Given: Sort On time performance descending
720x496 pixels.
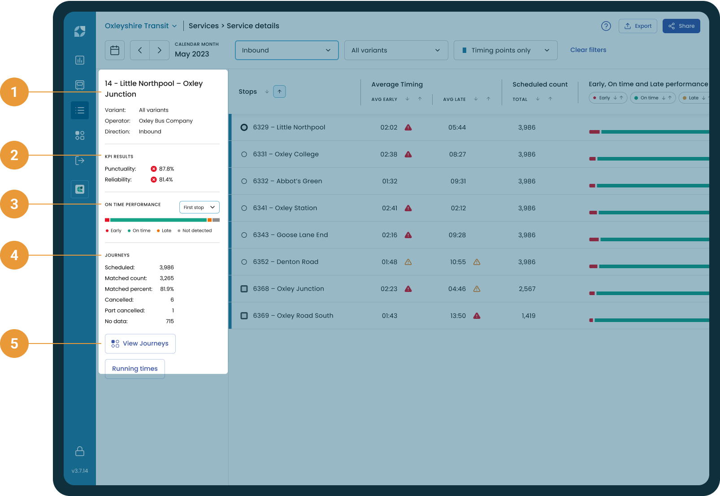Looking at the screenshot, I should (664, 98).
